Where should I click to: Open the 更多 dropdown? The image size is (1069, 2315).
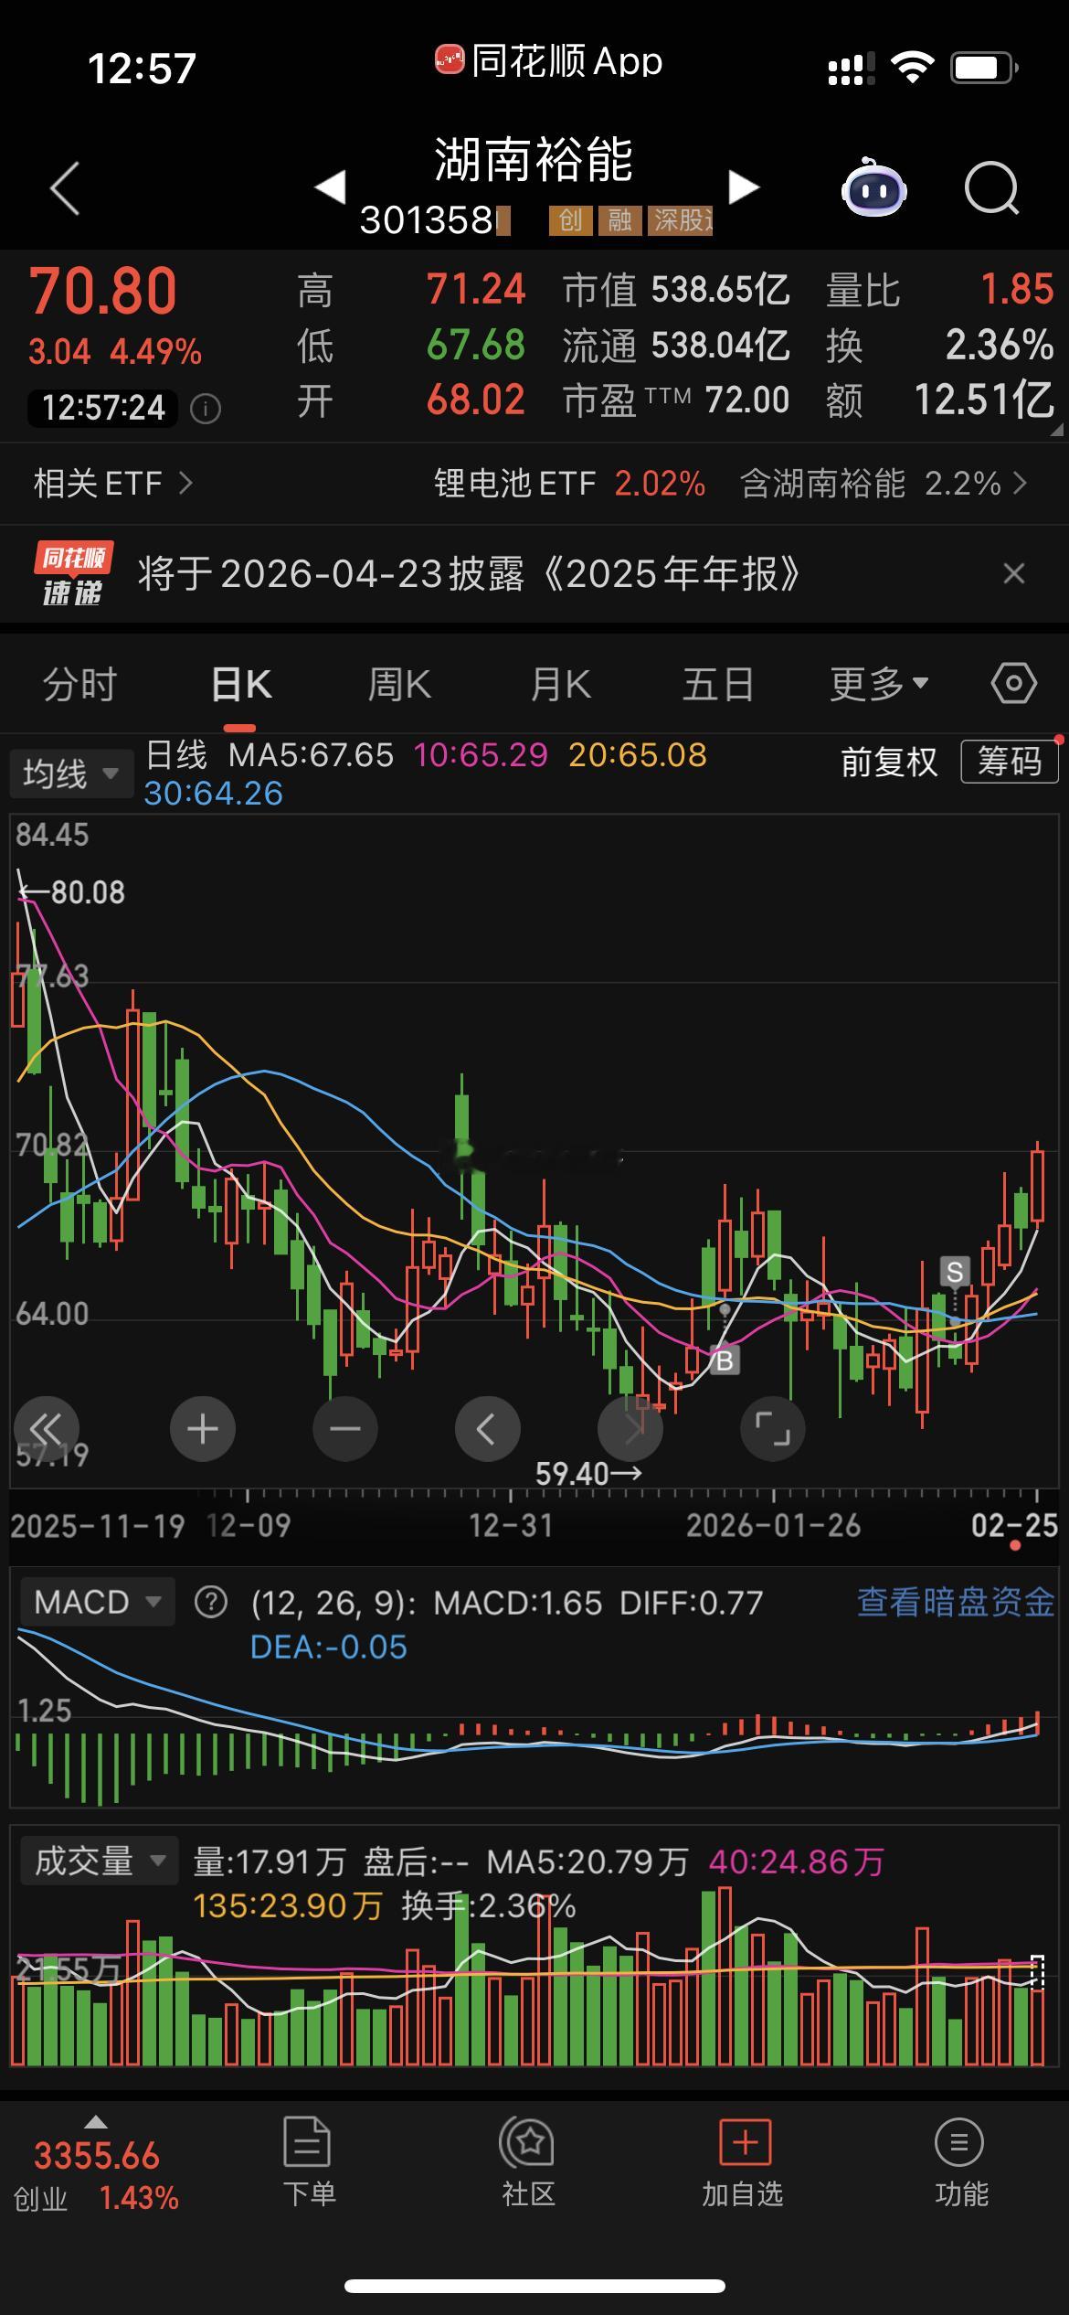click(878, 684)
